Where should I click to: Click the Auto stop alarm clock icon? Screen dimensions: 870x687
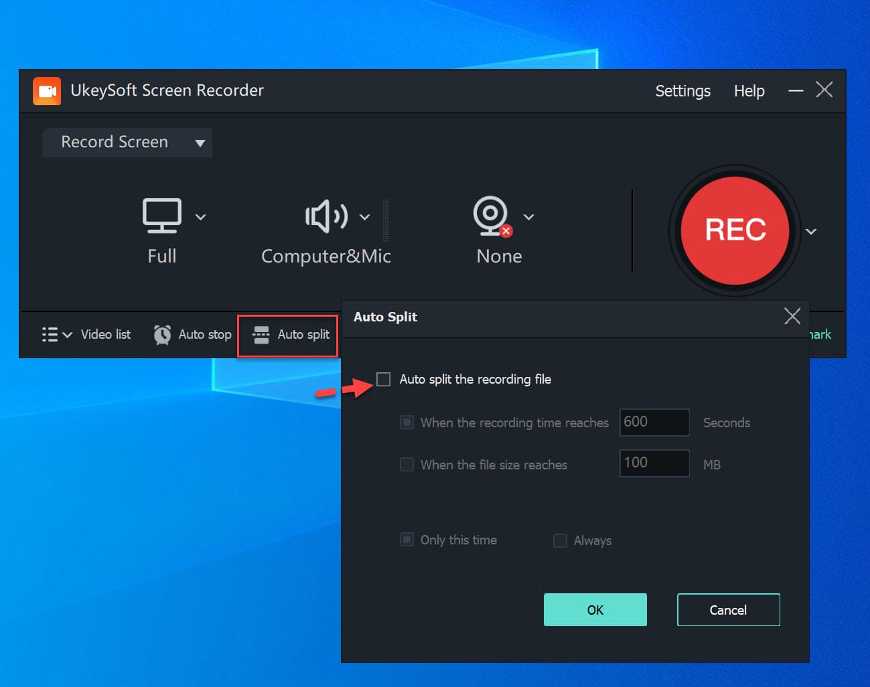(162, 334)
